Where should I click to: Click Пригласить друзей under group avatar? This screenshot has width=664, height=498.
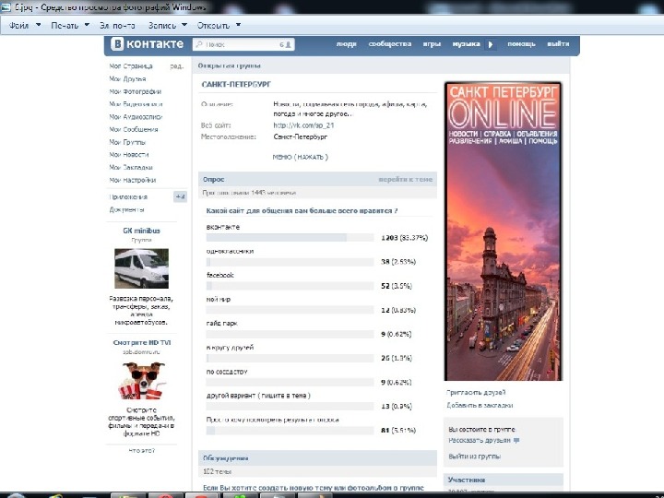click(476, 393)
